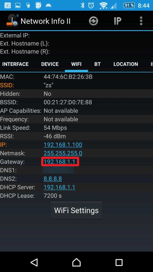The height and width of the screenshot is (272, 153).
Task: Tap the Android back navigation button
Action: tap(34, 262)
